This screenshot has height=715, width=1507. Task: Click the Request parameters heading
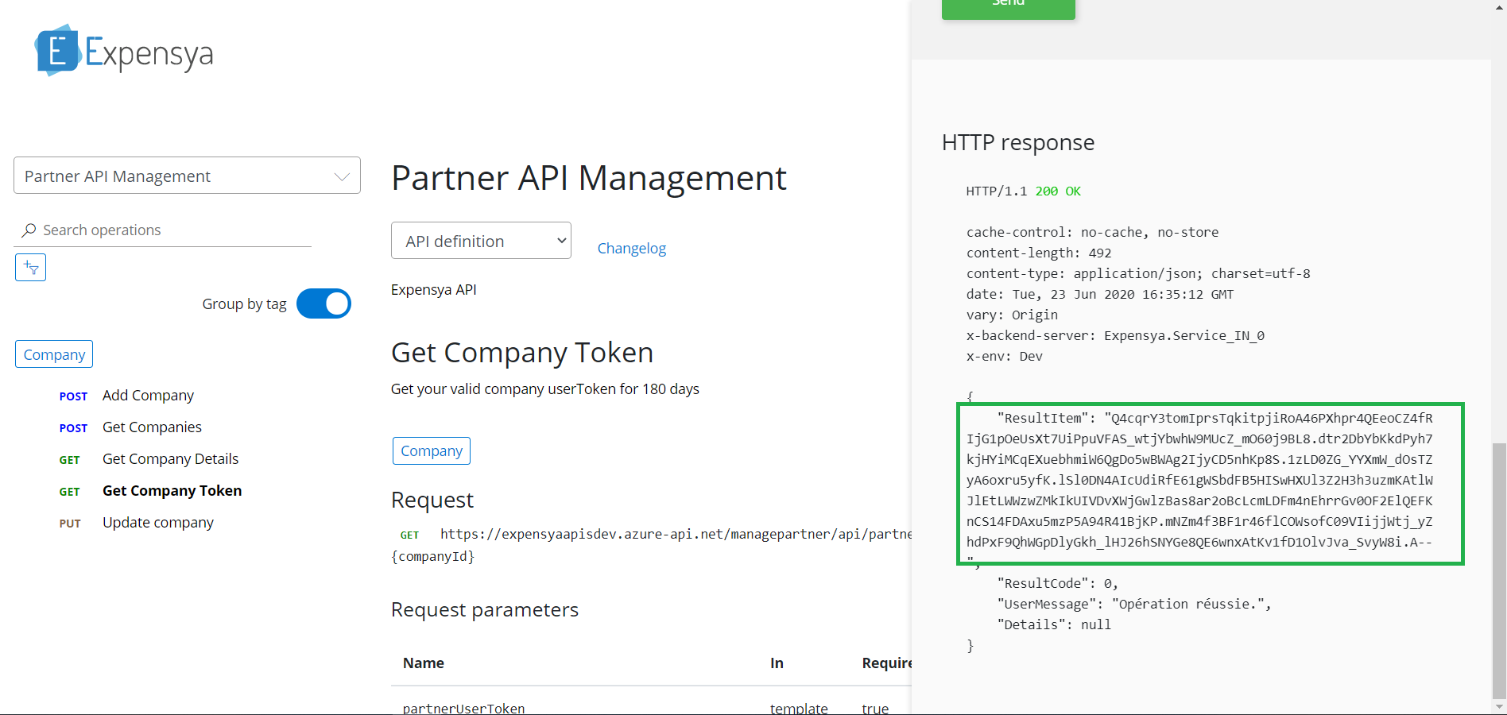click(485, 609)
